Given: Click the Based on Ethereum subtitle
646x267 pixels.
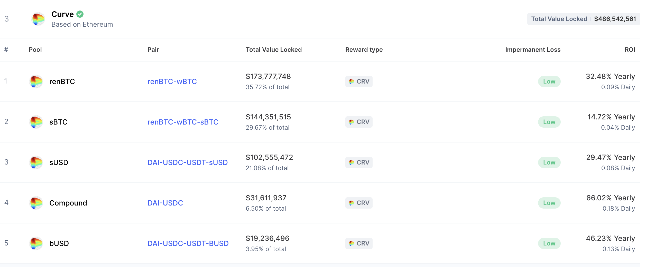Looking at the screenshot, I should point(82,24).
